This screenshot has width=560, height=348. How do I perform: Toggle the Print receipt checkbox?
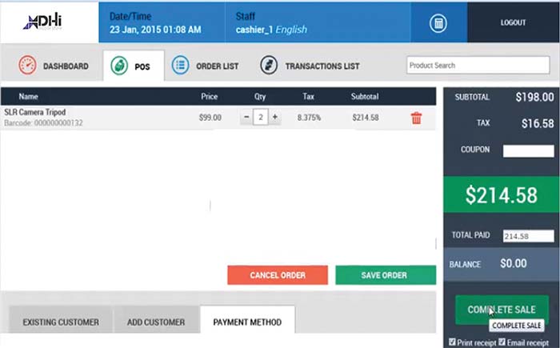[452, 342]
